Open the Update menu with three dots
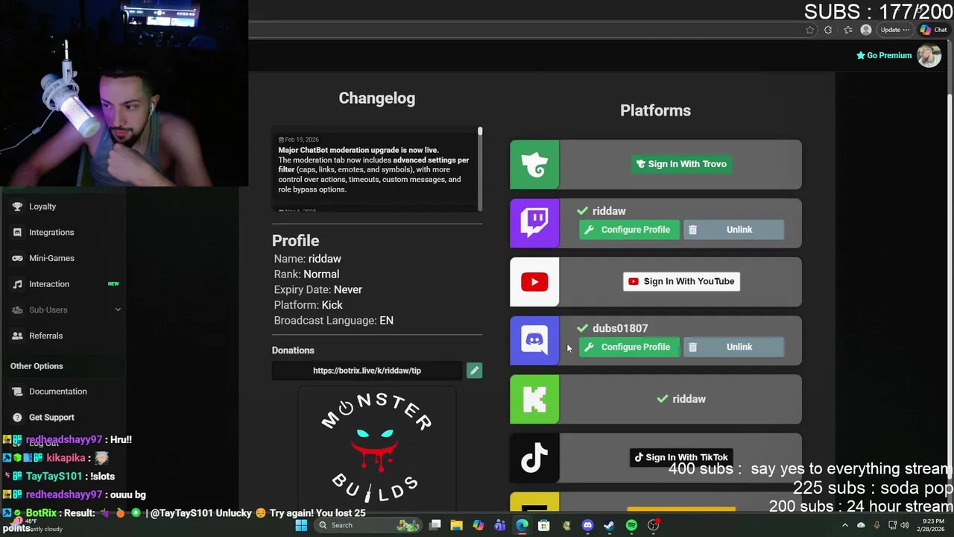This screenshot has height=537, width=954. coord(895,30)
